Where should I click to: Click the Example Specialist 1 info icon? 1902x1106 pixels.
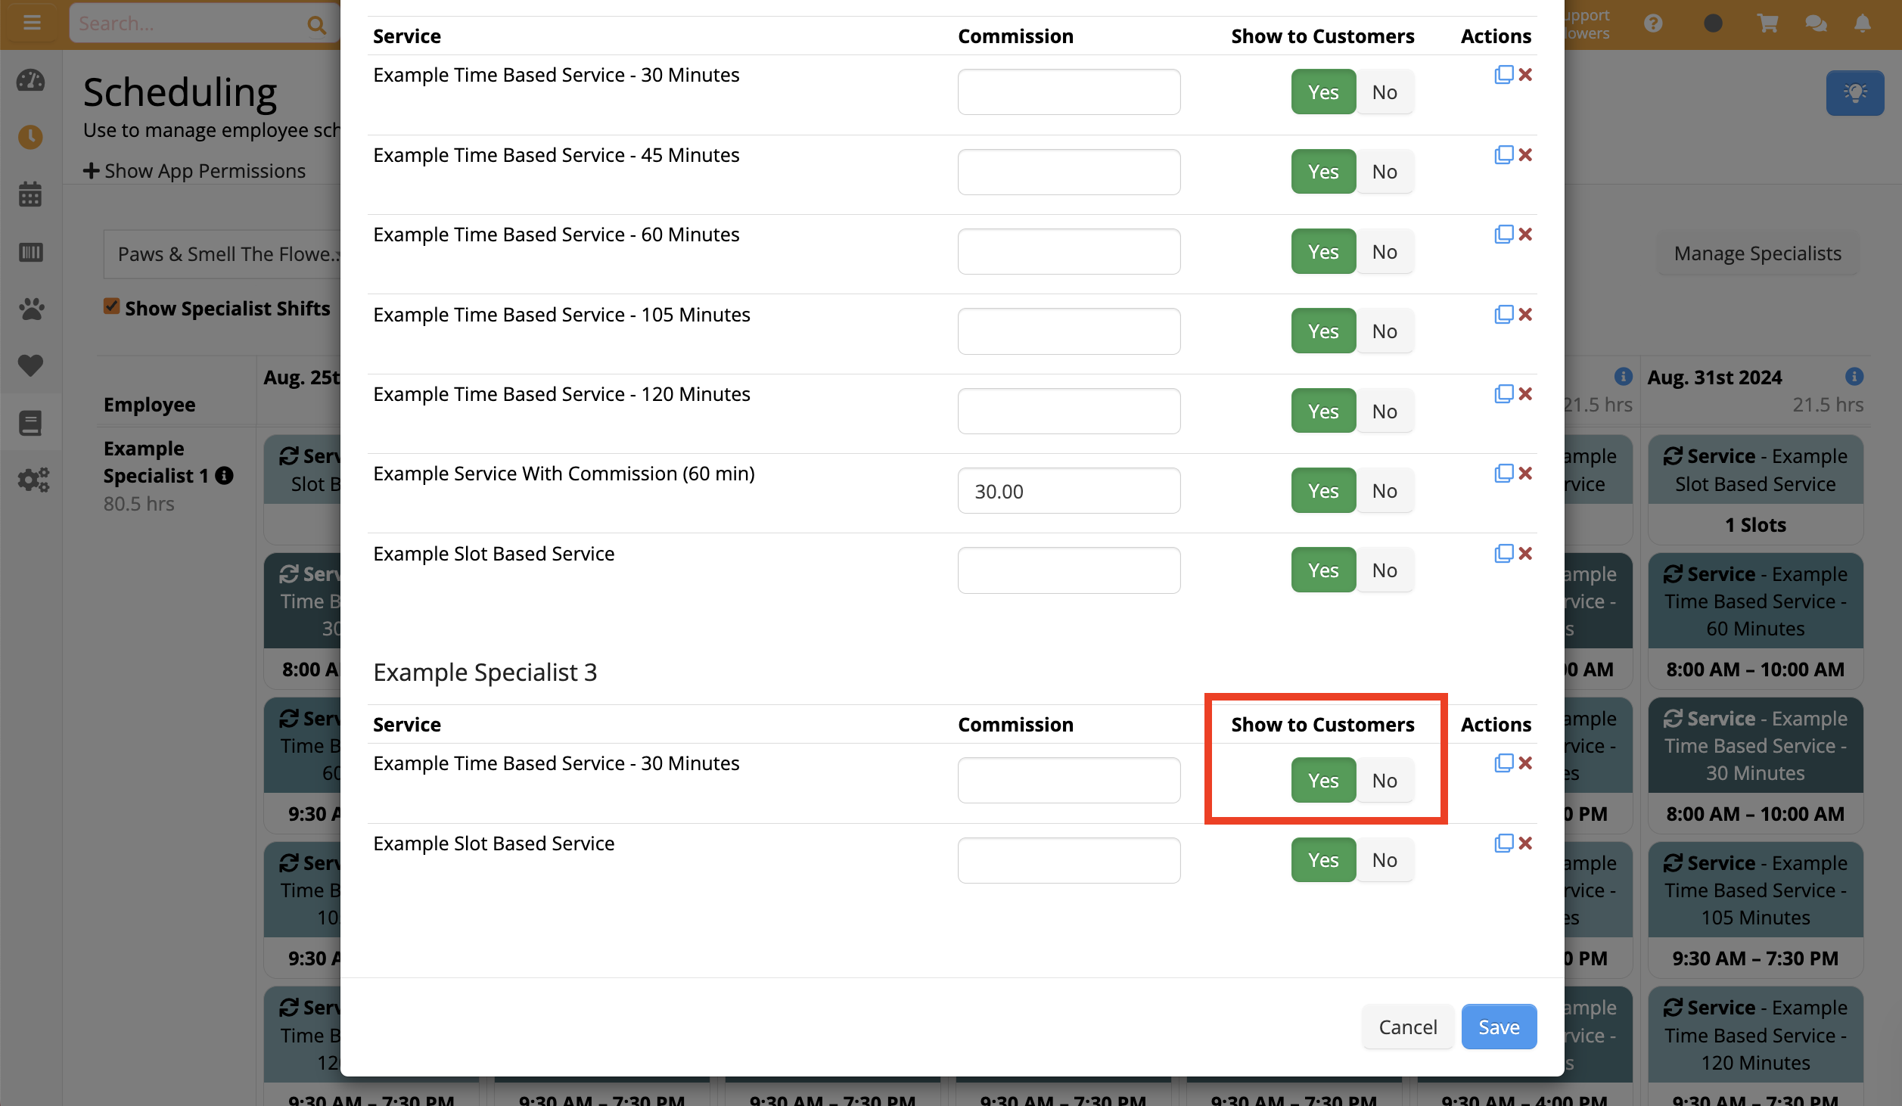point(224,476)
